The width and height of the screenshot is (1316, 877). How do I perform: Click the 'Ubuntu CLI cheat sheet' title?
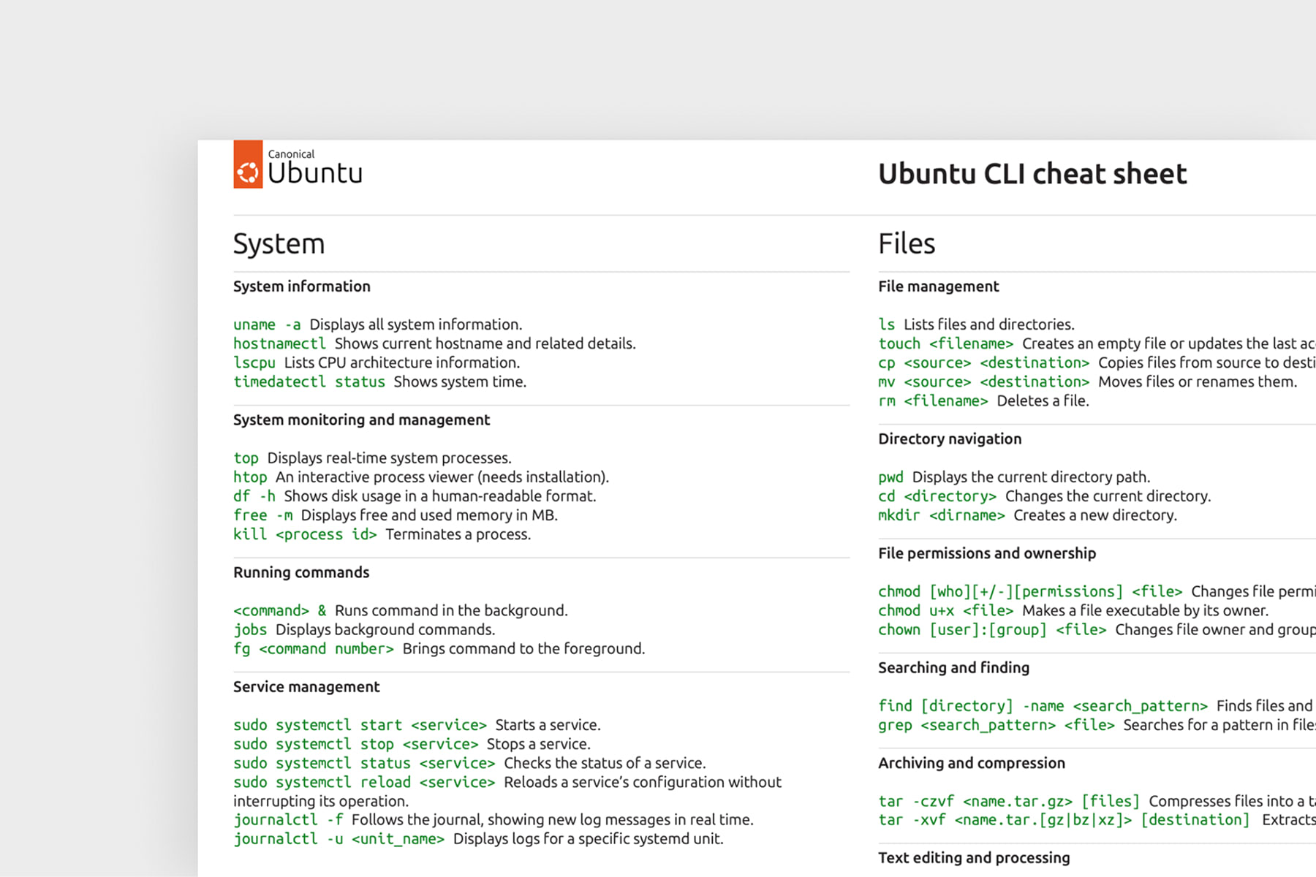coord(1032,174)
